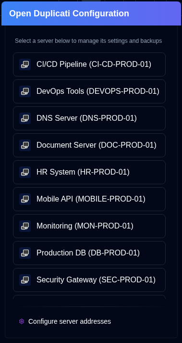Select HR System (HR-PROD-01)
Screen dimensions: 182x343
pos(89,172)
